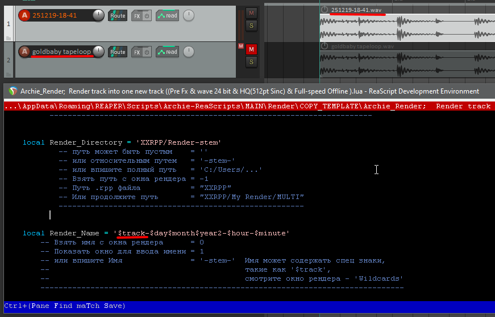Image resolution: width=495 pixels, height=317 pixels.
Task: Click folder icon under track number 2
Action: [x=9, y=74]
